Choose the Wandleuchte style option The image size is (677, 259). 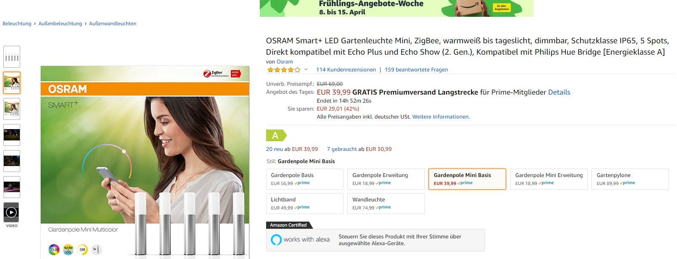click(386, 203)
